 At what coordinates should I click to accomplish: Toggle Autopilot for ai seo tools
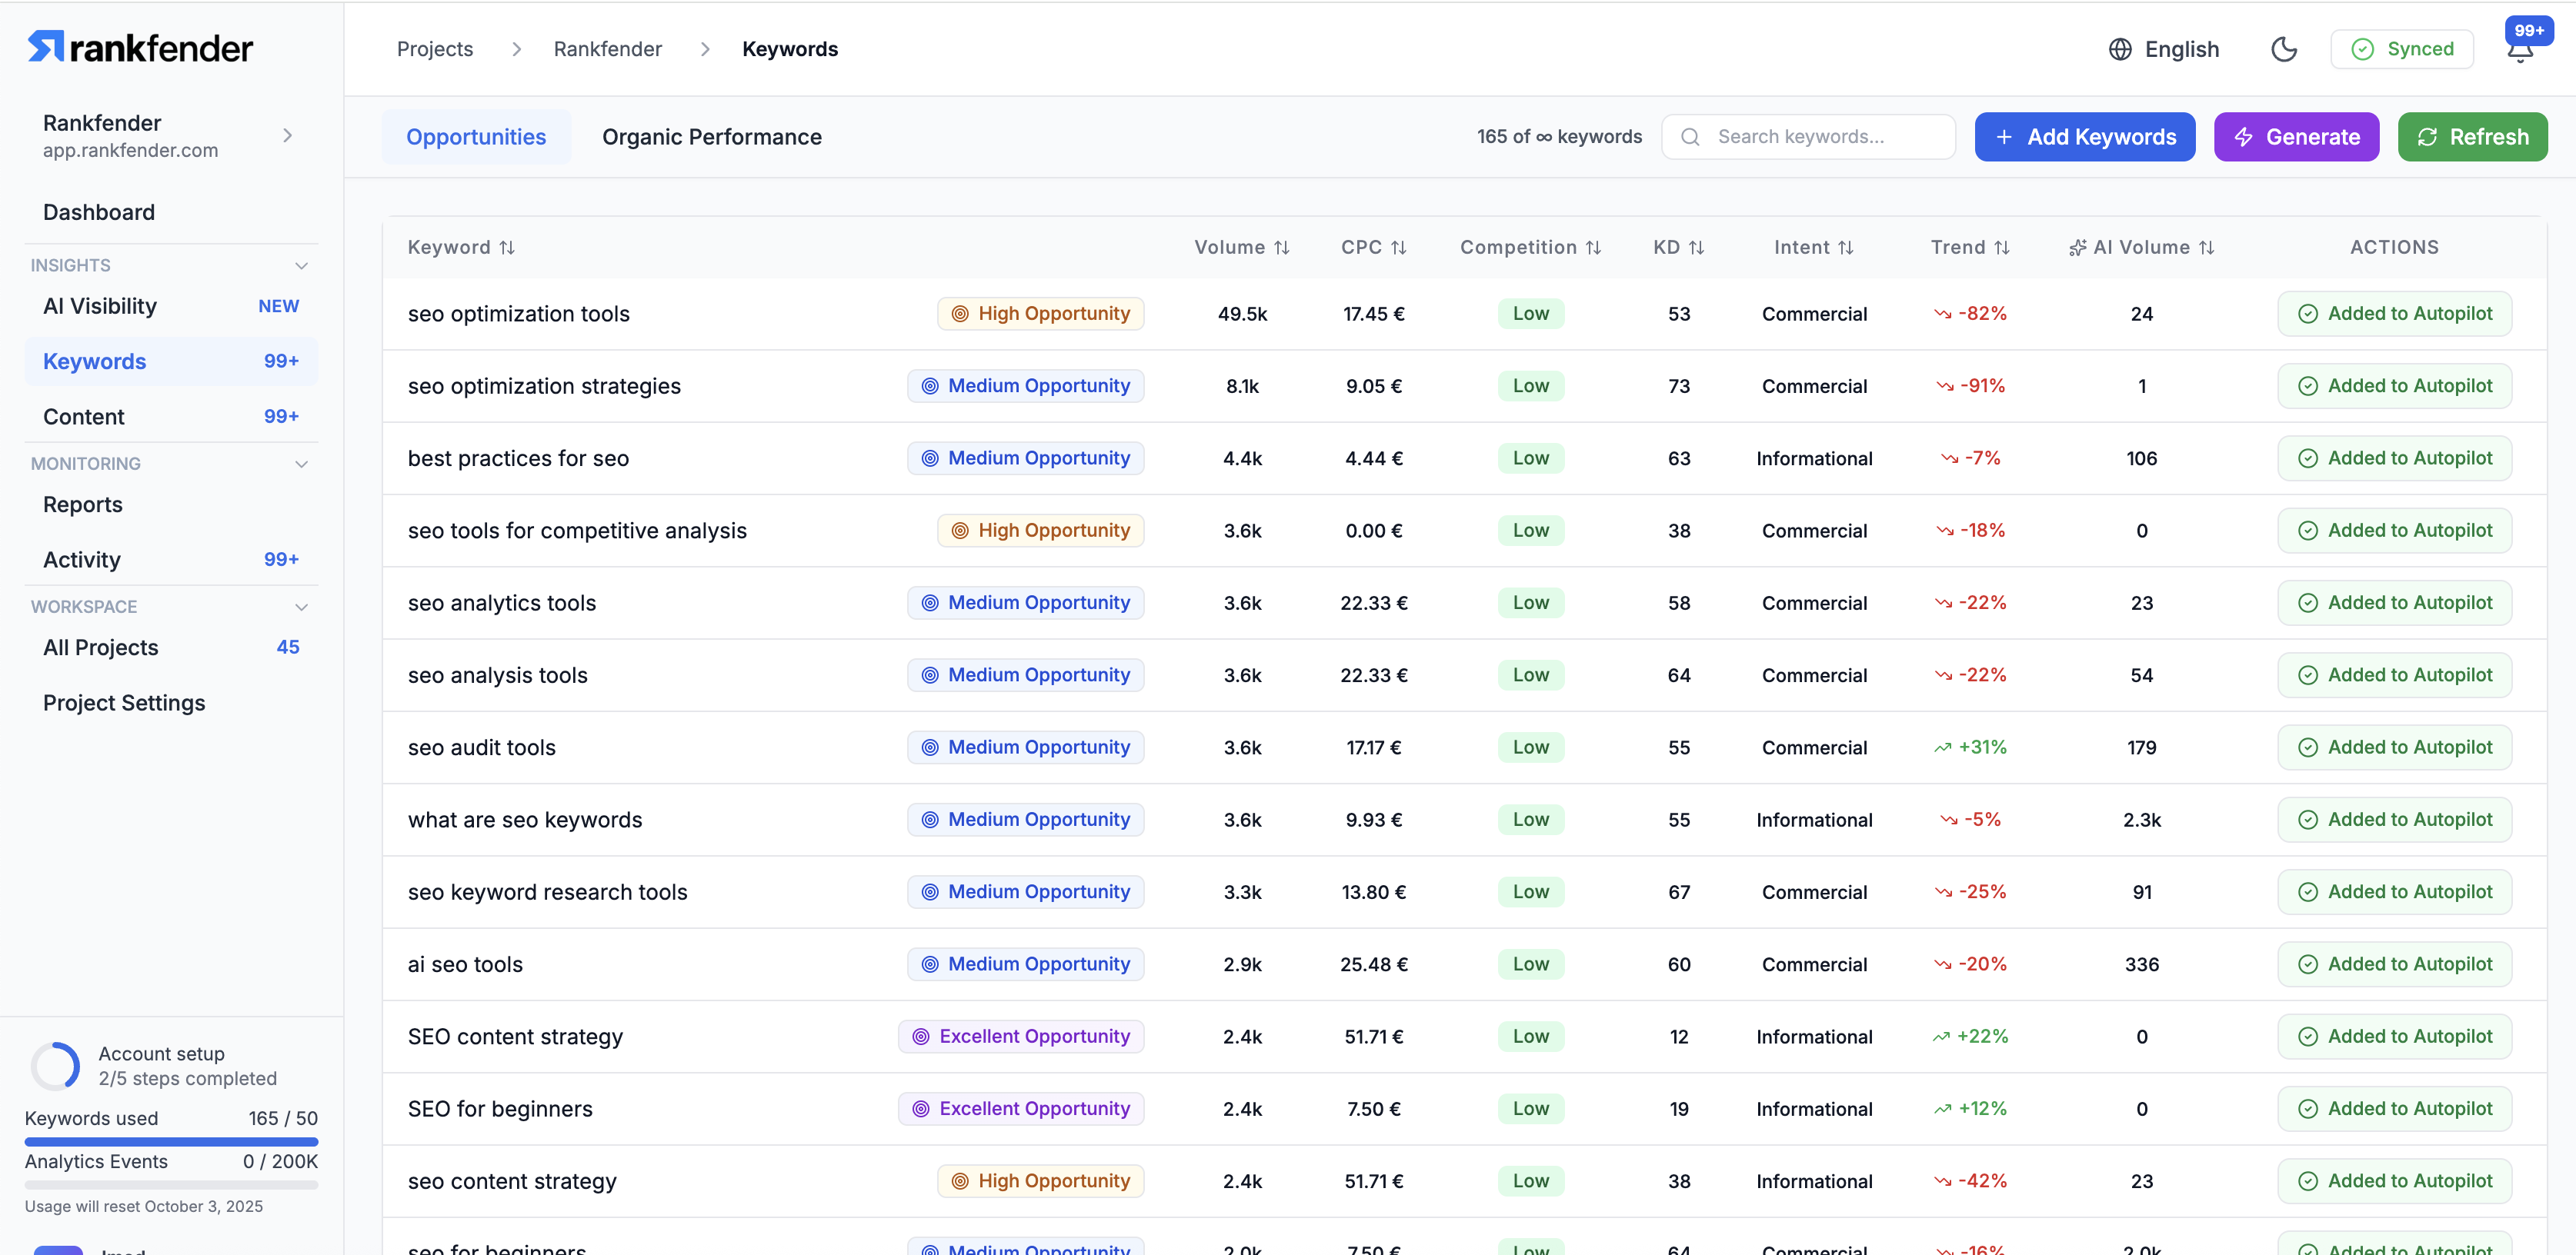pyautogui.click(x=2394, y=964)
